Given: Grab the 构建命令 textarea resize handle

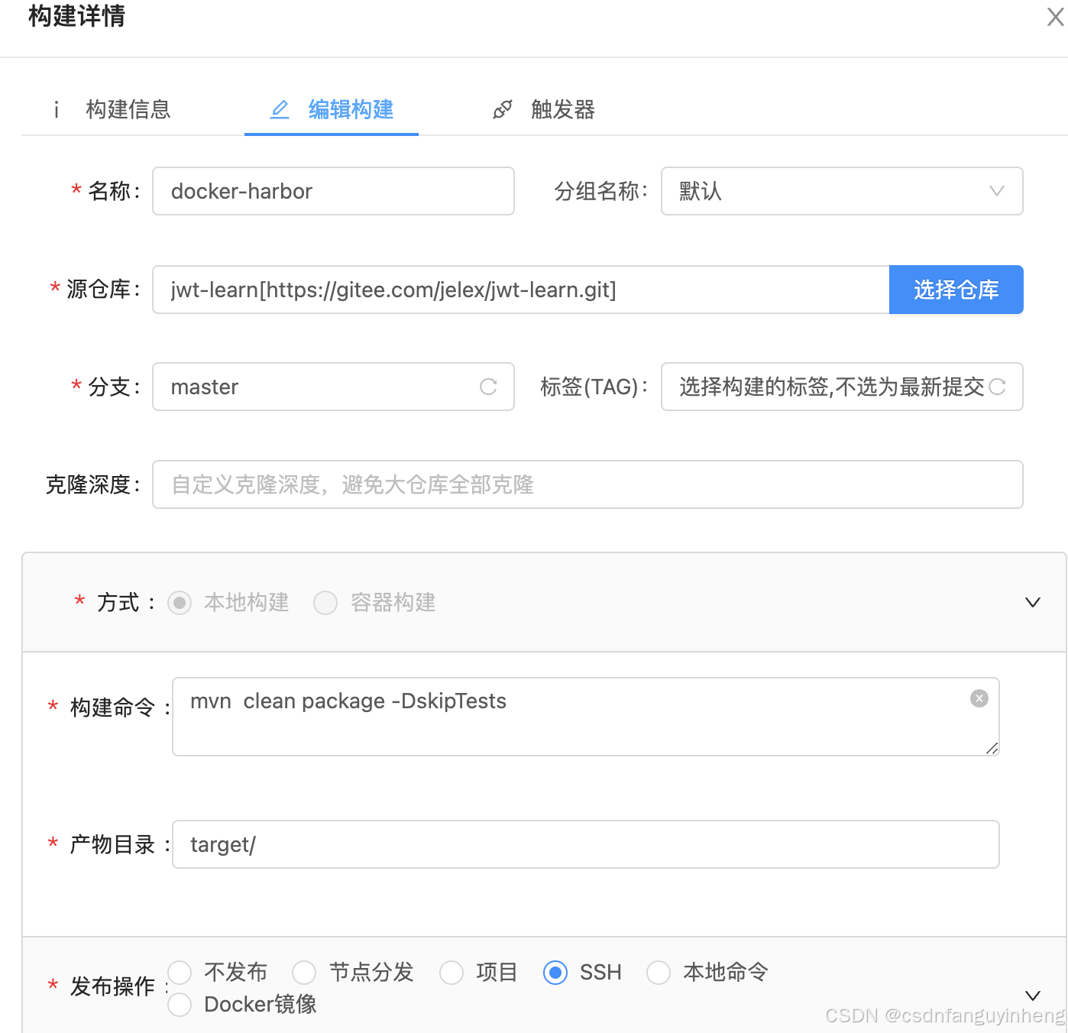Looking at the screenshot, I should (x=992, y=749).
